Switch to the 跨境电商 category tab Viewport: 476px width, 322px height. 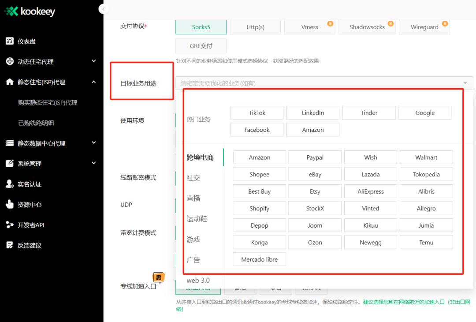point(200,157)
